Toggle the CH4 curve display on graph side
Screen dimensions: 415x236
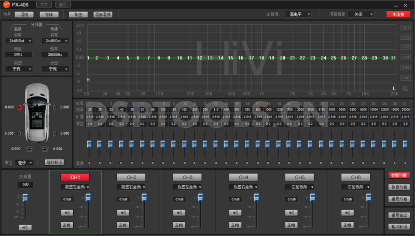click(x=405, y=57)
